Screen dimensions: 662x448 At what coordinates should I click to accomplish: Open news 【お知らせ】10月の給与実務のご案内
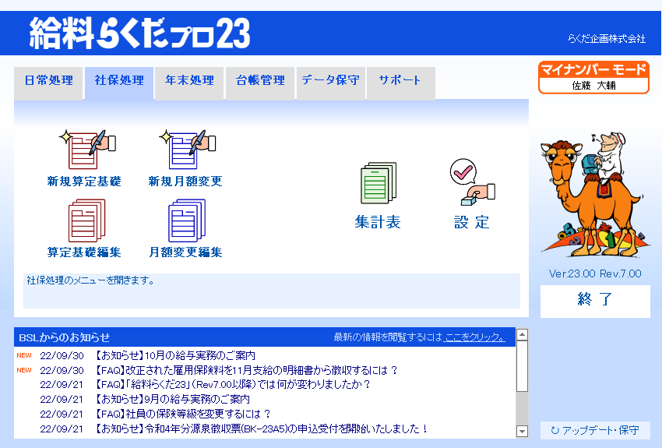(175, 355)
